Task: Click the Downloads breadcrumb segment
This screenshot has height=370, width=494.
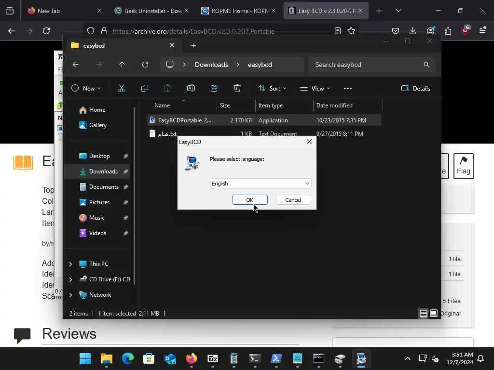Action: [211, 65]
